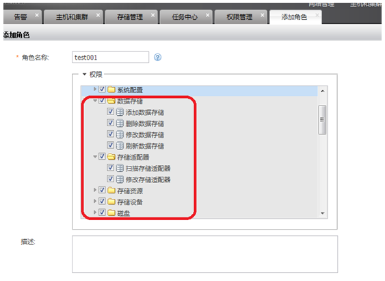Click the help icon beside role name

(x=157, y=58)
